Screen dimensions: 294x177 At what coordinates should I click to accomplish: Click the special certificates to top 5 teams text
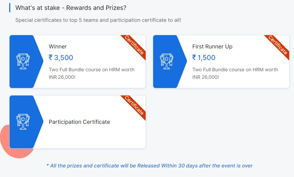98,20
